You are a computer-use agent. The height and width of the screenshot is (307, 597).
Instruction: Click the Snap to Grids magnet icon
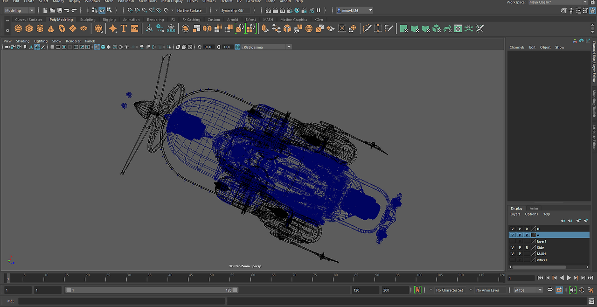130,10
